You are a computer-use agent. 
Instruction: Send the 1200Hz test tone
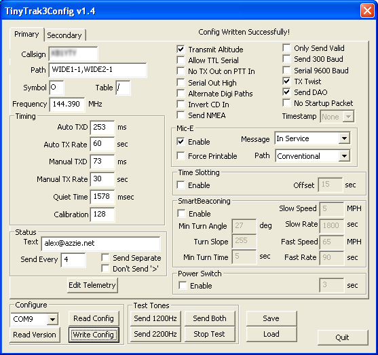pyautogui.click(x=155, y=318)
